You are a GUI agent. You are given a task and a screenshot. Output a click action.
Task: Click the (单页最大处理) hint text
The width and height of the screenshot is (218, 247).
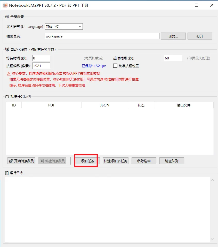[199, 58]
